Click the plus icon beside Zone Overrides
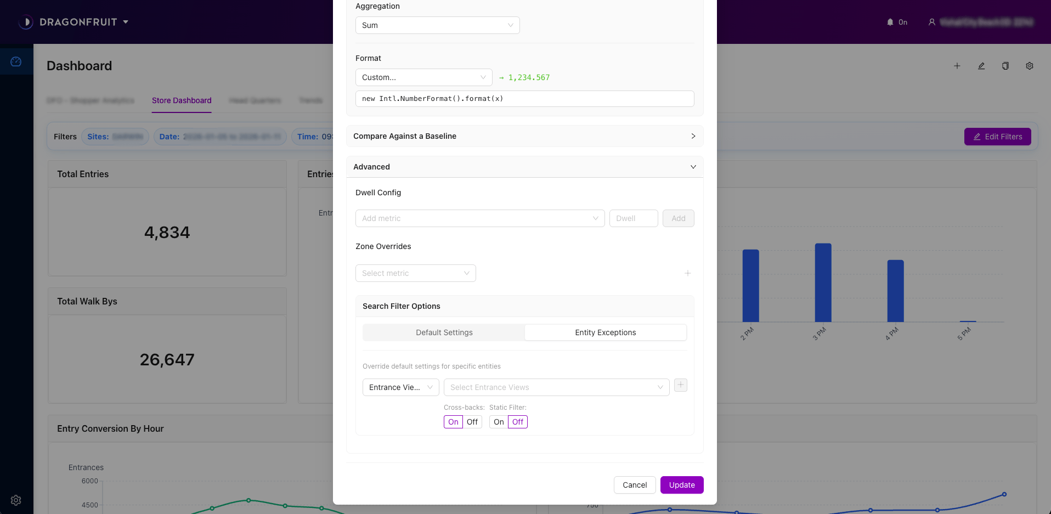Image resolution: width=1051 pixels, height=514 pixels. (x=687, y=273)
